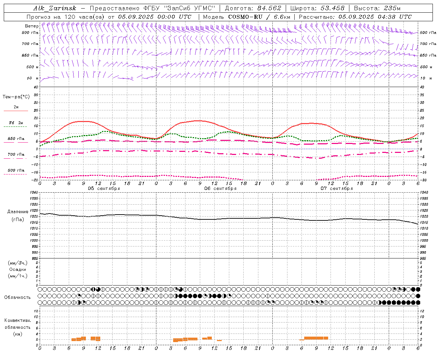
Task: Click the (гПа) unit label under Давление
Action: (18, 220)
